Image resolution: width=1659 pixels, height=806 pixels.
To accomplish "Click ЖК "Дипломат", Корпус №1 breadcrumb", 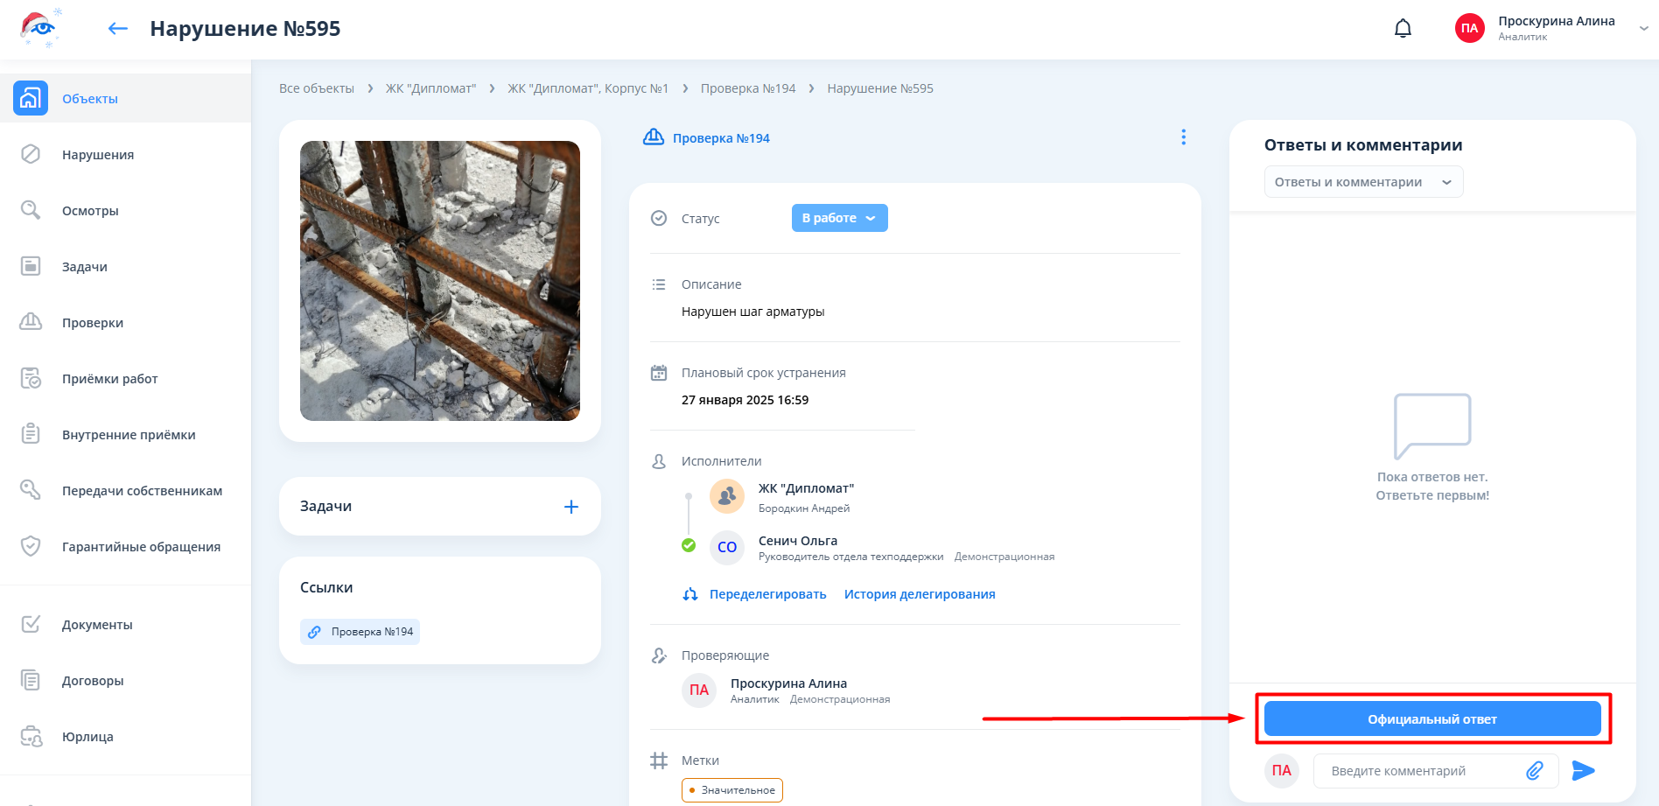I will (x=588, y=88).
